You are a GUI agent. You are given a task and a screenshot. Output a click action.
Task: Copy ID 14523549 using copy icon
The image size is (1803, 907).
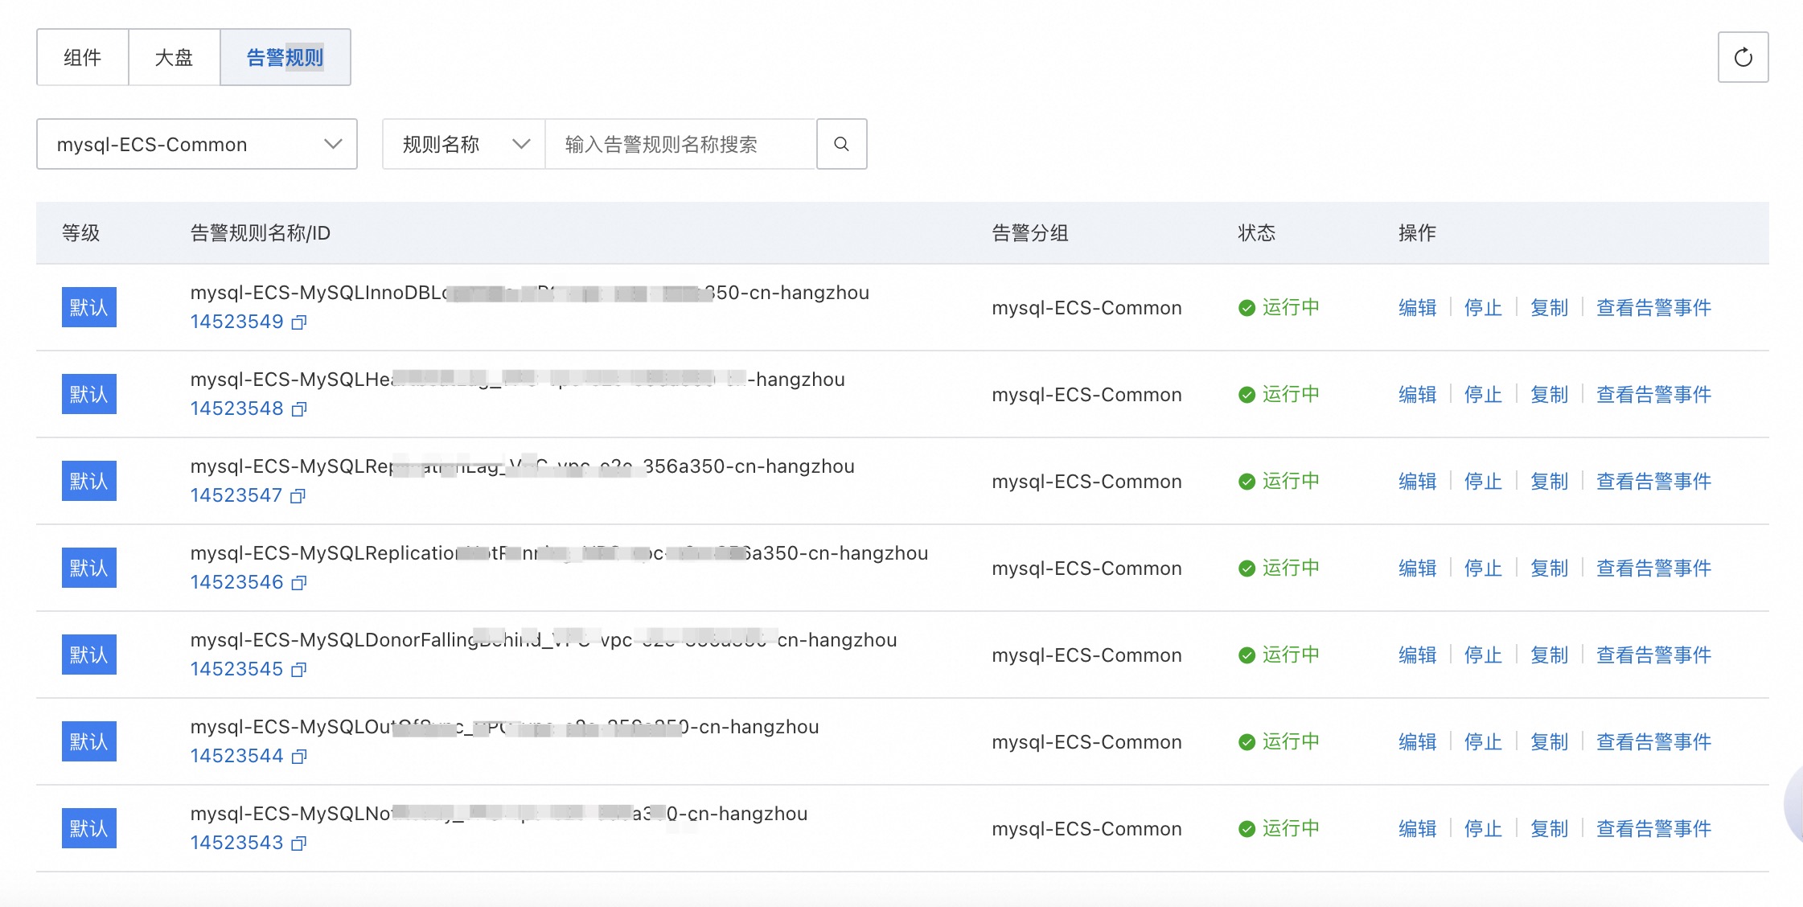point(299,322)
